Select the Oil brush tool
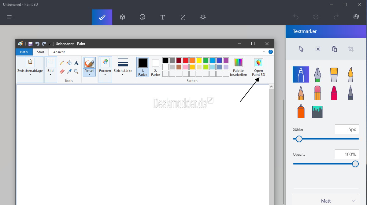367x205 pixels. (x=334, y=75)
